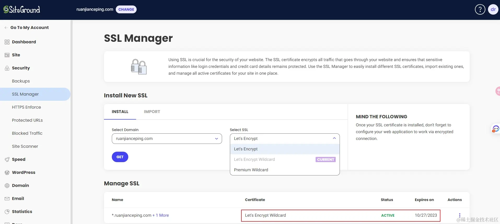This screenshot has width=500, height=224.
Task: Click the Statistics pie chart icon
Action: pos(7,212)
